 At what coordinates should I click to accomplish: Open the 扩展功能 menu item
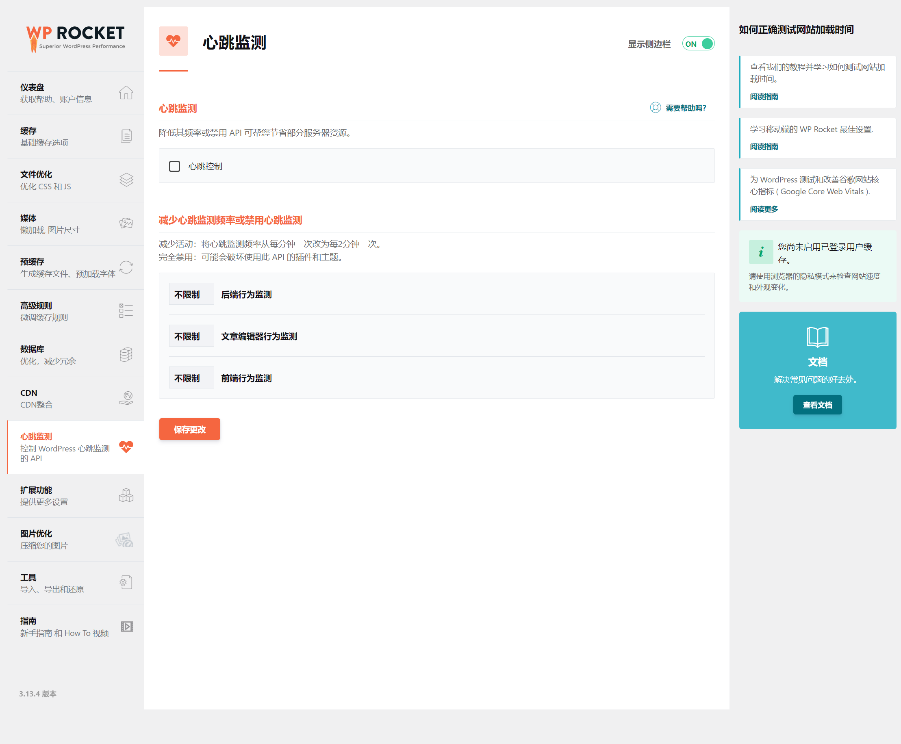[x=76, y=496]
